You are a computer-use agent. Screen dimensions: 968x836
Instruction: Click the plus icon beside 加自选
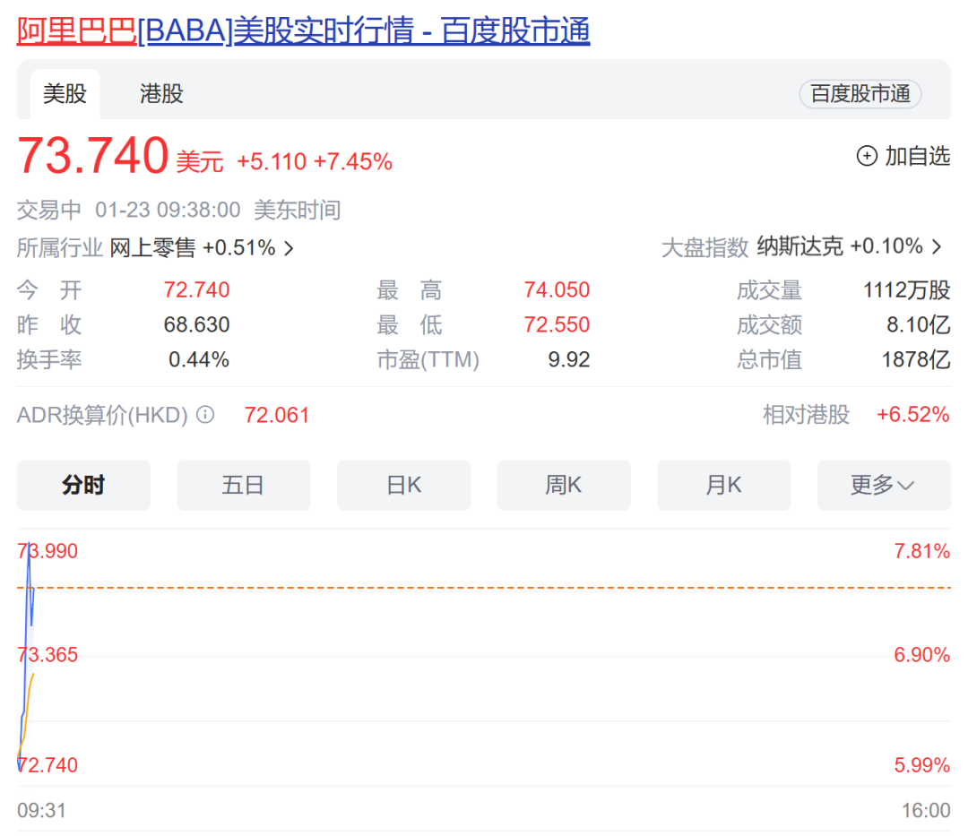[x=867, y=156]
